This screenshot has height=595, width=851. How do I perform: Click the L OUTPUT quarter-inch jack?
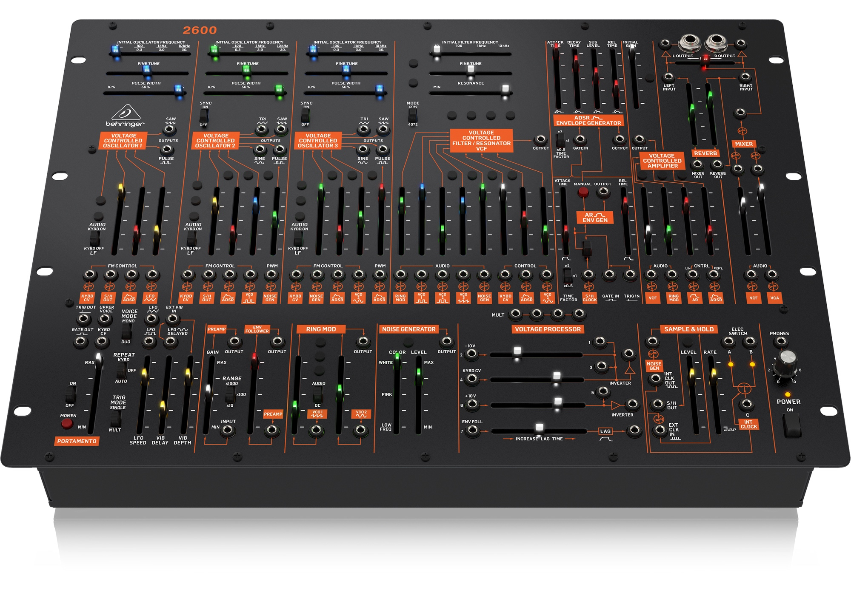(689, 42)
